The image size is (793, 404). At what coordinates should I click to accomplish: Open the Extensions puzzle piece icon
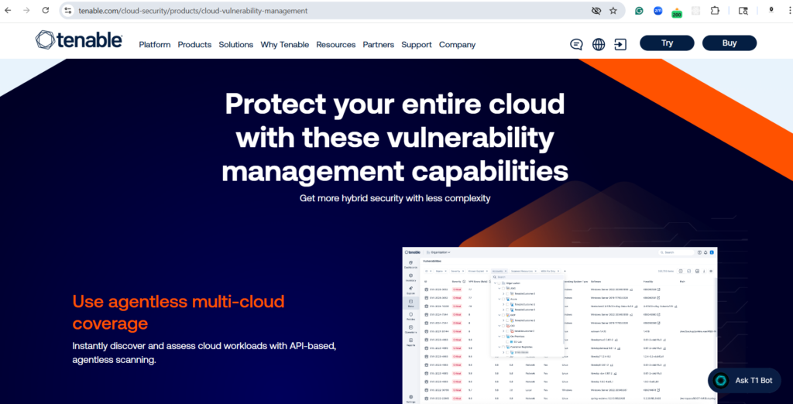(x=714, y=11)
